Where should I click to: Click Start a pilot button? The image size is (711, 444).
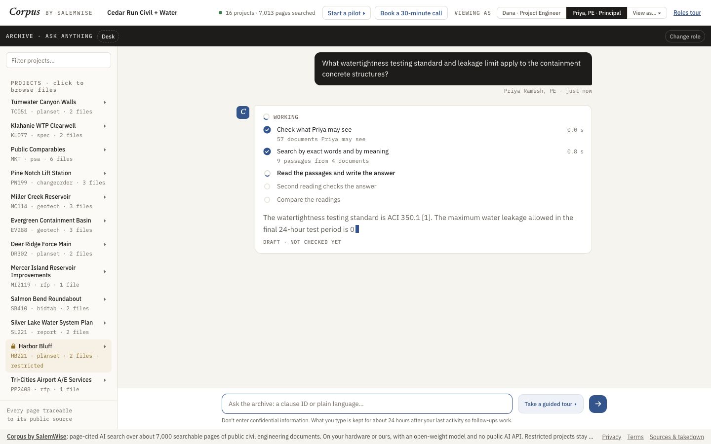tap(346, 13)
